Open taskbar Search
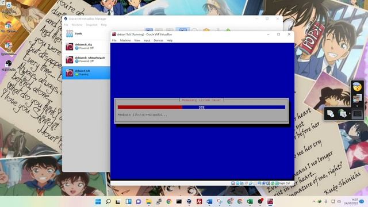 click(108, 201)
